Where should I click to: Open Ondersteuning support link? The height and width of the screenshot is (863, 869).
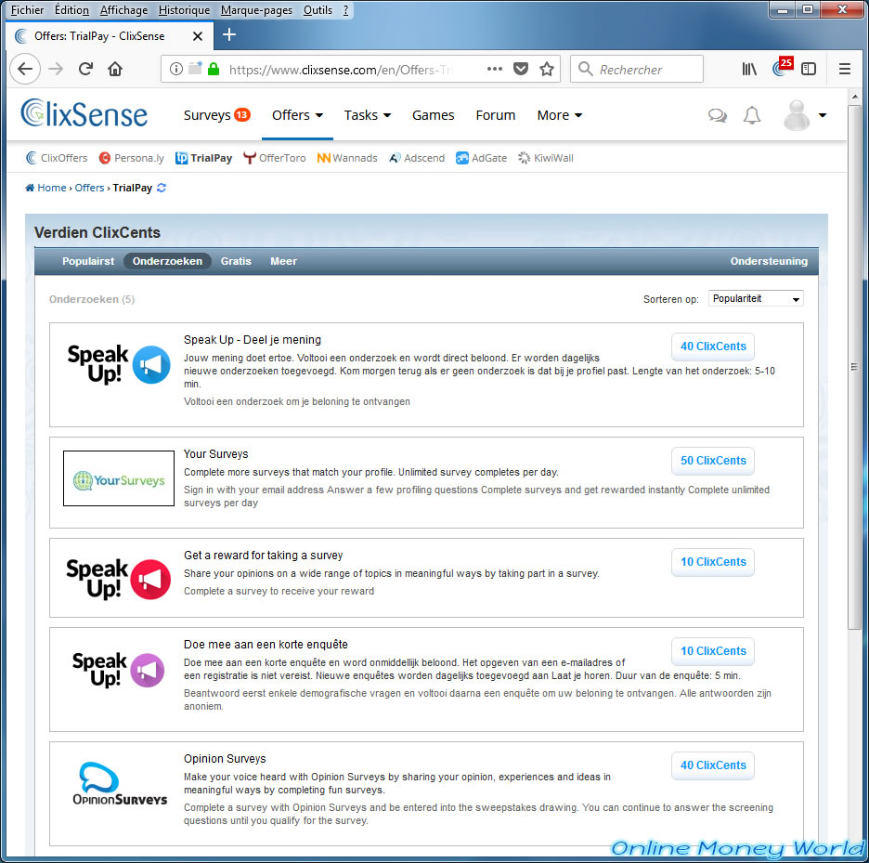click(x=769, y=261)
